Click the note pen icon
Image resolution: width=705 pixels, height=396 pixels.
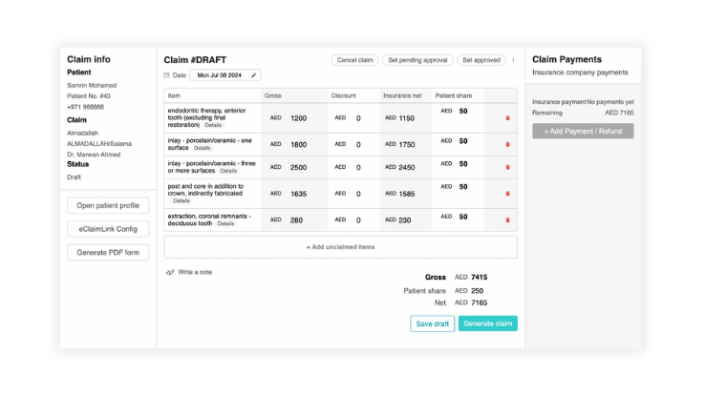point(170,272)
